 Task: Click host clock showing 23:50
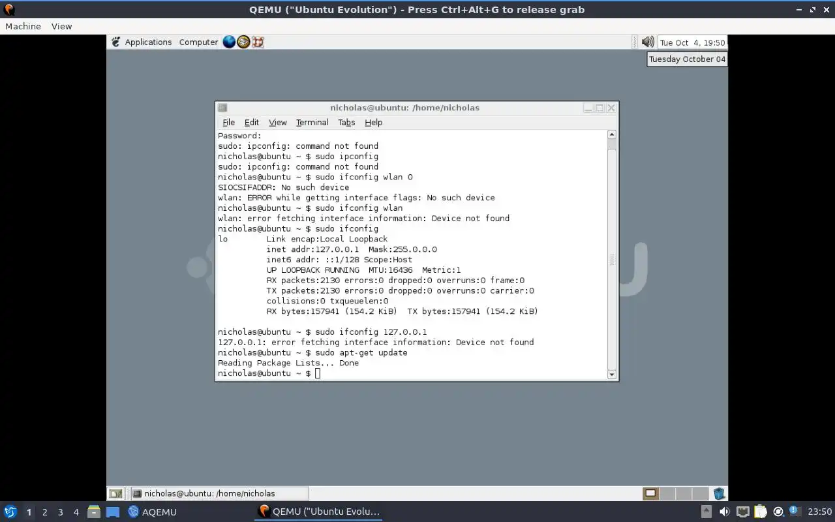pyautogui.click(x=820, y=512)
